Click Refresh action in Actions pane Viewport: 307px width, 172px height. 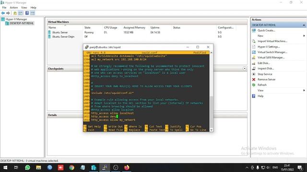pos(262,85)
